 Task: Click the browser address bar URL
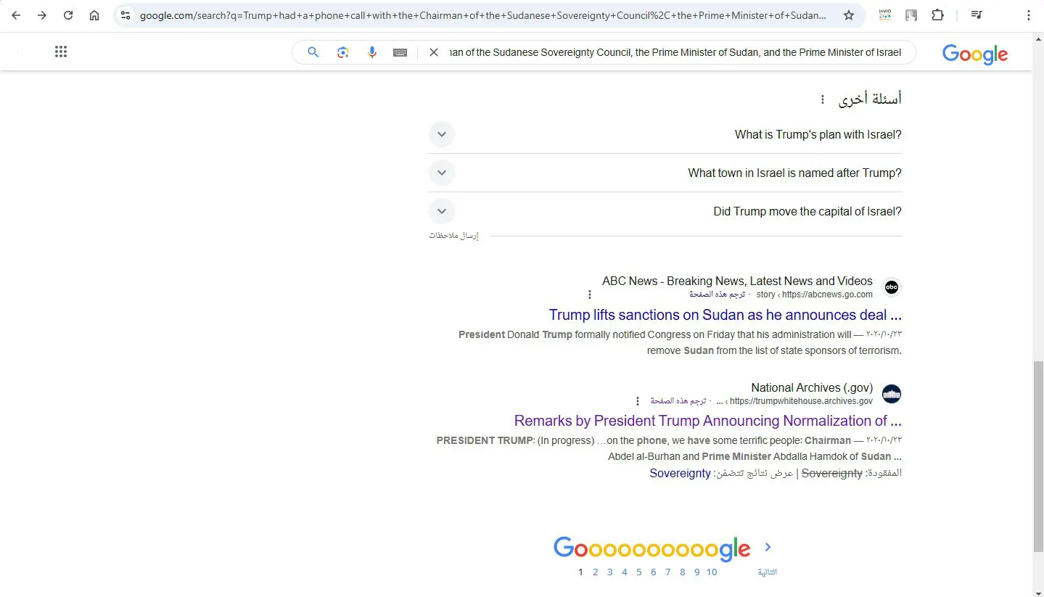coord(482,15)
